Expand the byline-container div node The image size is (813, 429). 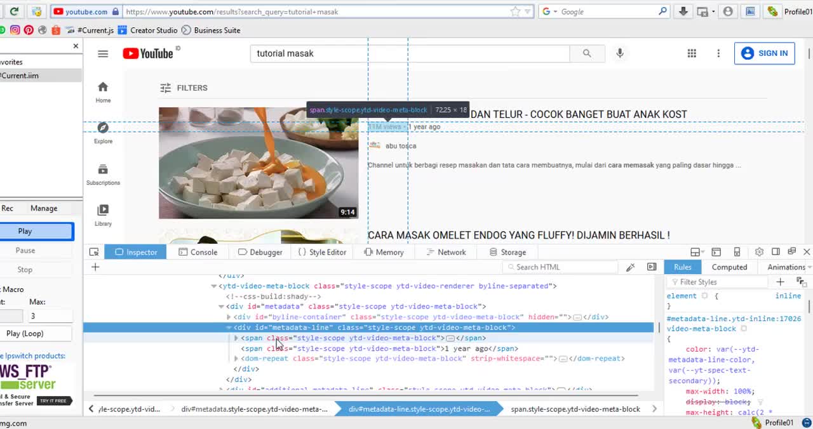click(229, 317)
